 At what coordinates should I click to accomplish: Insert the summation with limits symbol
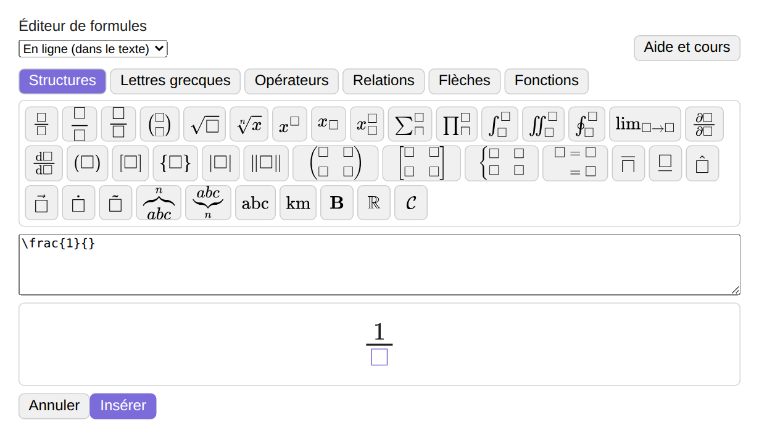point(410,124)
